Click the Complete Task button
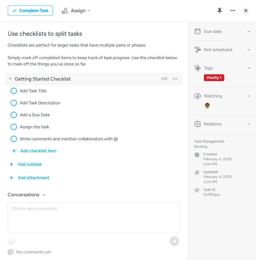Viewport: 256px width, 260px height. [30, 11]
